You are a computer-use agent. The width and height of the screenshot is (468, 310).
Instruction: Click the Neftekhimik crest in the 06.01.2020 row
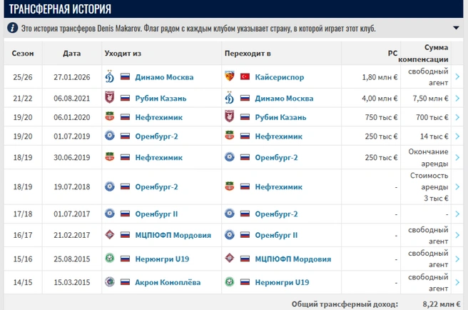coord(110,116)
